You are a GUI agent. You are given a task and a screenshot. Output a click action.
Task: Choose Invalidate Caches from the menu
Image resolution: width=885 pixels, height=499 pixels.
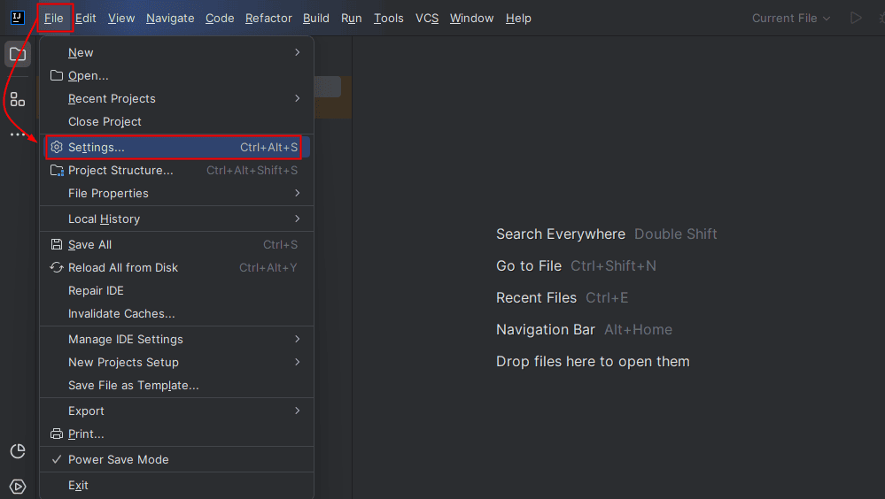[121, 313]
